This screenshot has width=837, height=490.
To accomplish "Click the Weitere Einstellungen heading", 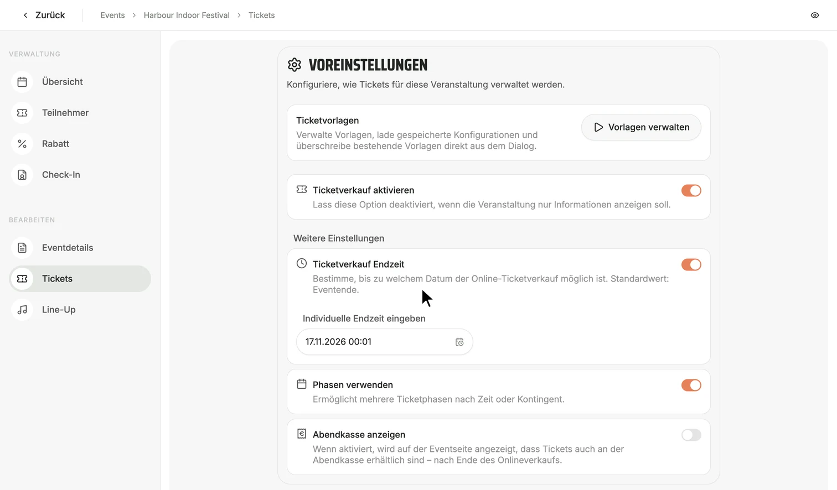I will tap(339, 238).
